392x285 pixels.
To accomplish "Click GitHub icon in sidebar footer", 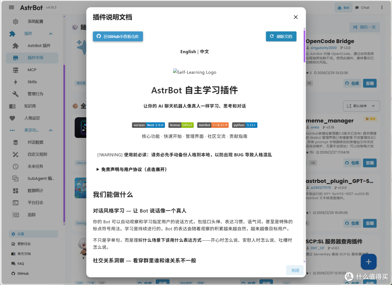I will coord(13,273).
